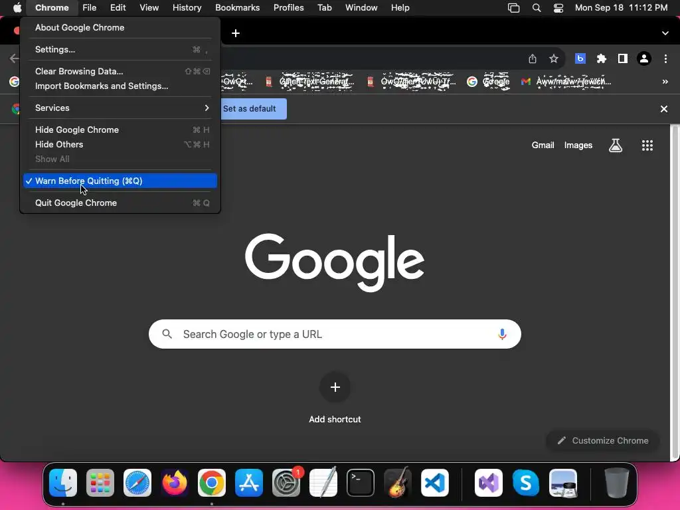Launch GarageBand from the Dock

(x=398, y=483)
